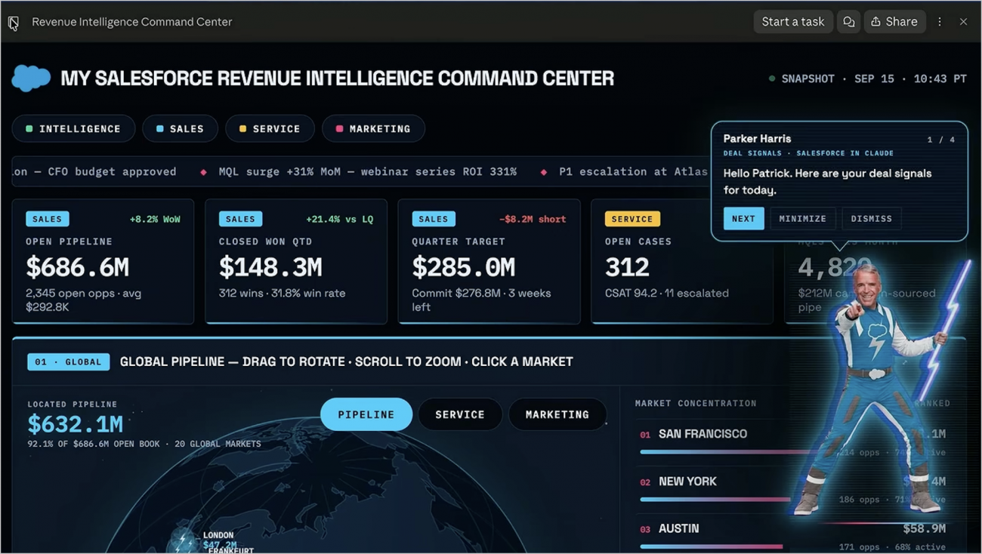Click the 1 / 4 popup page counter
This screenshot has width=982, height=554.
coord(941,140)
